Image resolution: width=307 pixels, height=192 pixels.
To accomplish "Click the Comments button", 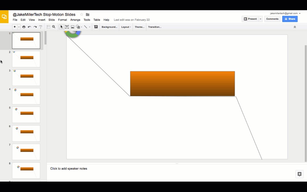I will pyautogui.click(x=272, y=19).
